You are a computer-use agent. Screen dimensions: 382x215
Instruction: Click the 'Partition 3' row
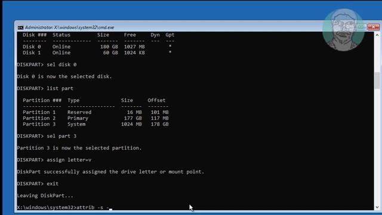pos(95,124)
